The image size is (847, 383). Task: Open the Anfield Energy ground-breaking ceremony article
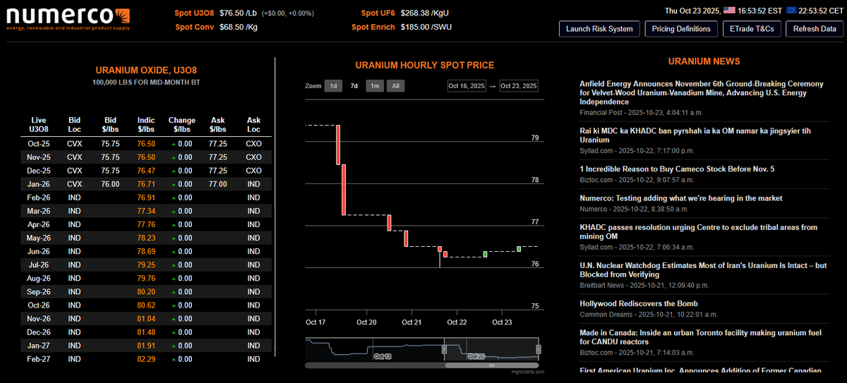point(702,92)
